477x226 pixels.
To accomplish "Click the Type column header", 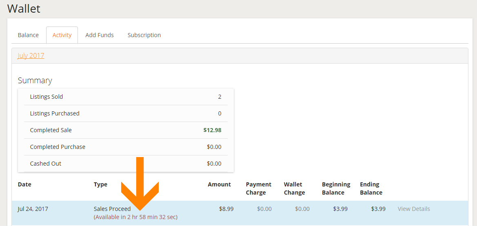I will tap(100, 184).
